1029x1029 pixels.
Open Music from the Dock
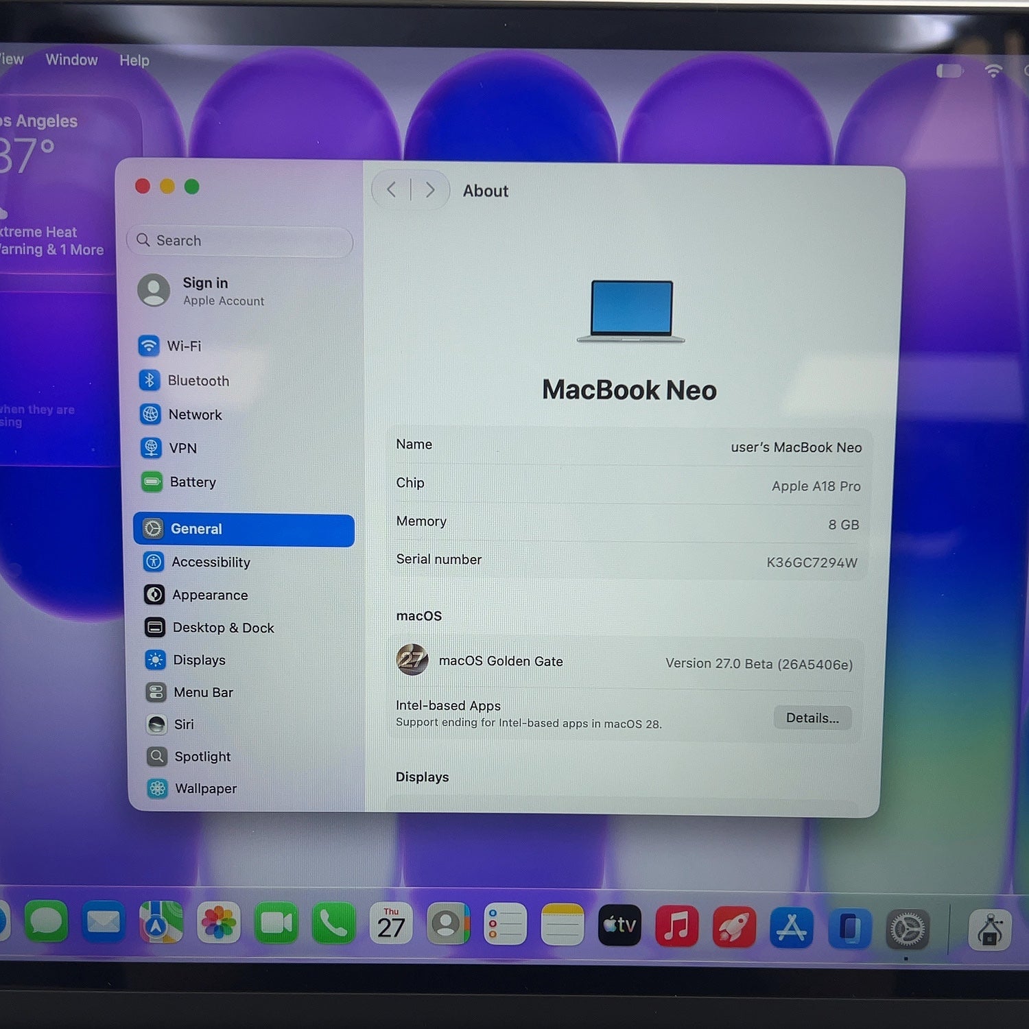pos(677,926)
